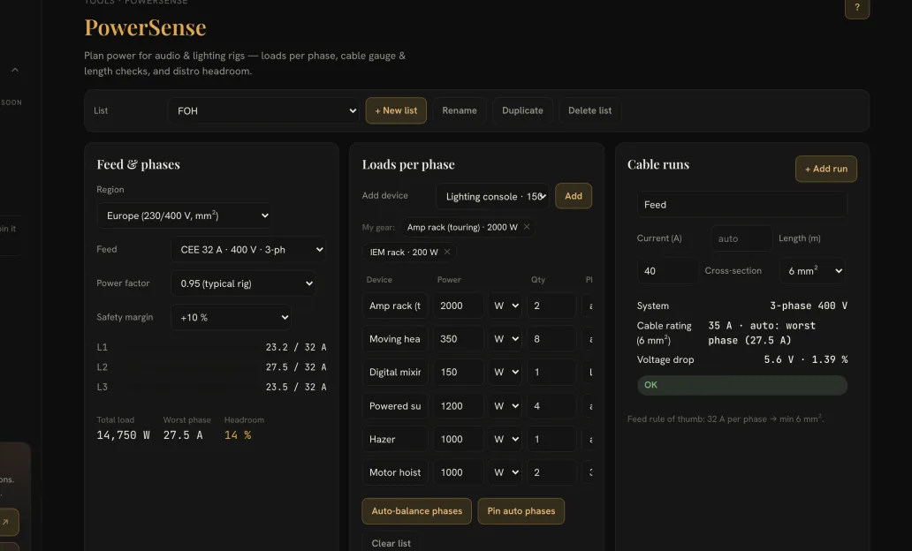The height and width of the screenshot is (551, 912).
Task: Edit the Amp rack power value 2000
Action: [459, 306]
